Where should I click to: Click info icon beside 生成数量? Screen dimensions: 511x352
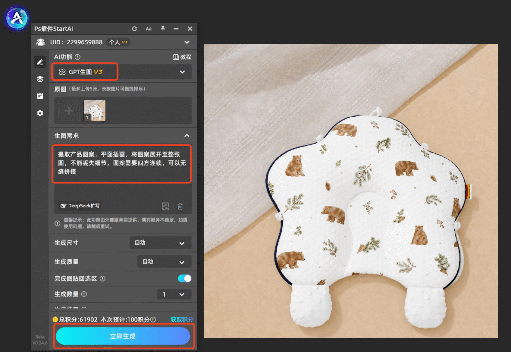tap(84, 294)
